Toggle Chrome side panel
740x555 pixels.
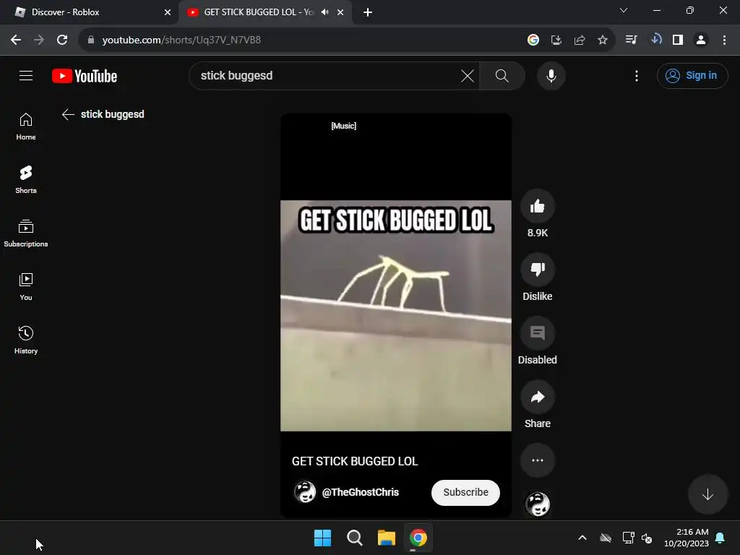click(678, 40)
